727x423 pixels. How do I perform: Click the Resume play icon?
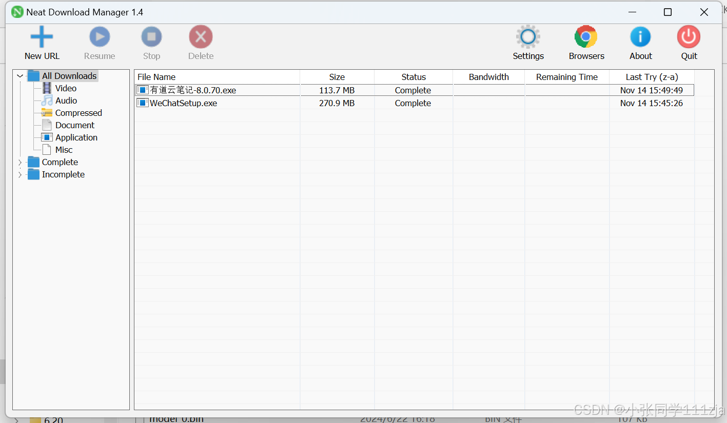100,37
